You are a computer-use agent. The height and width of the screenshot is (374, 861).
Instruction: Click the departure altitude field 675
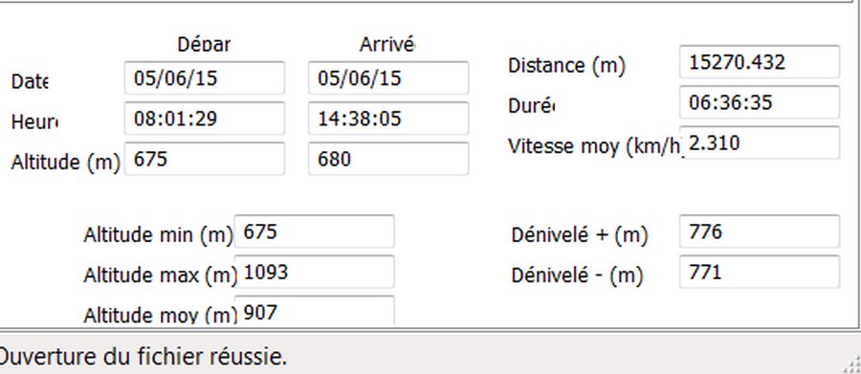pos(205,159)
